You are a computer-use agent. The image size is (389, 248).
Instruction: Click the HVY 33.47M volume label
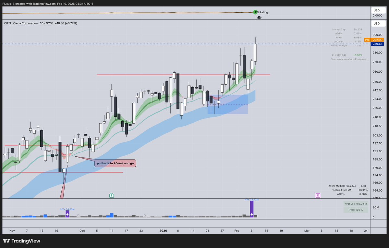tap(251, 199)
